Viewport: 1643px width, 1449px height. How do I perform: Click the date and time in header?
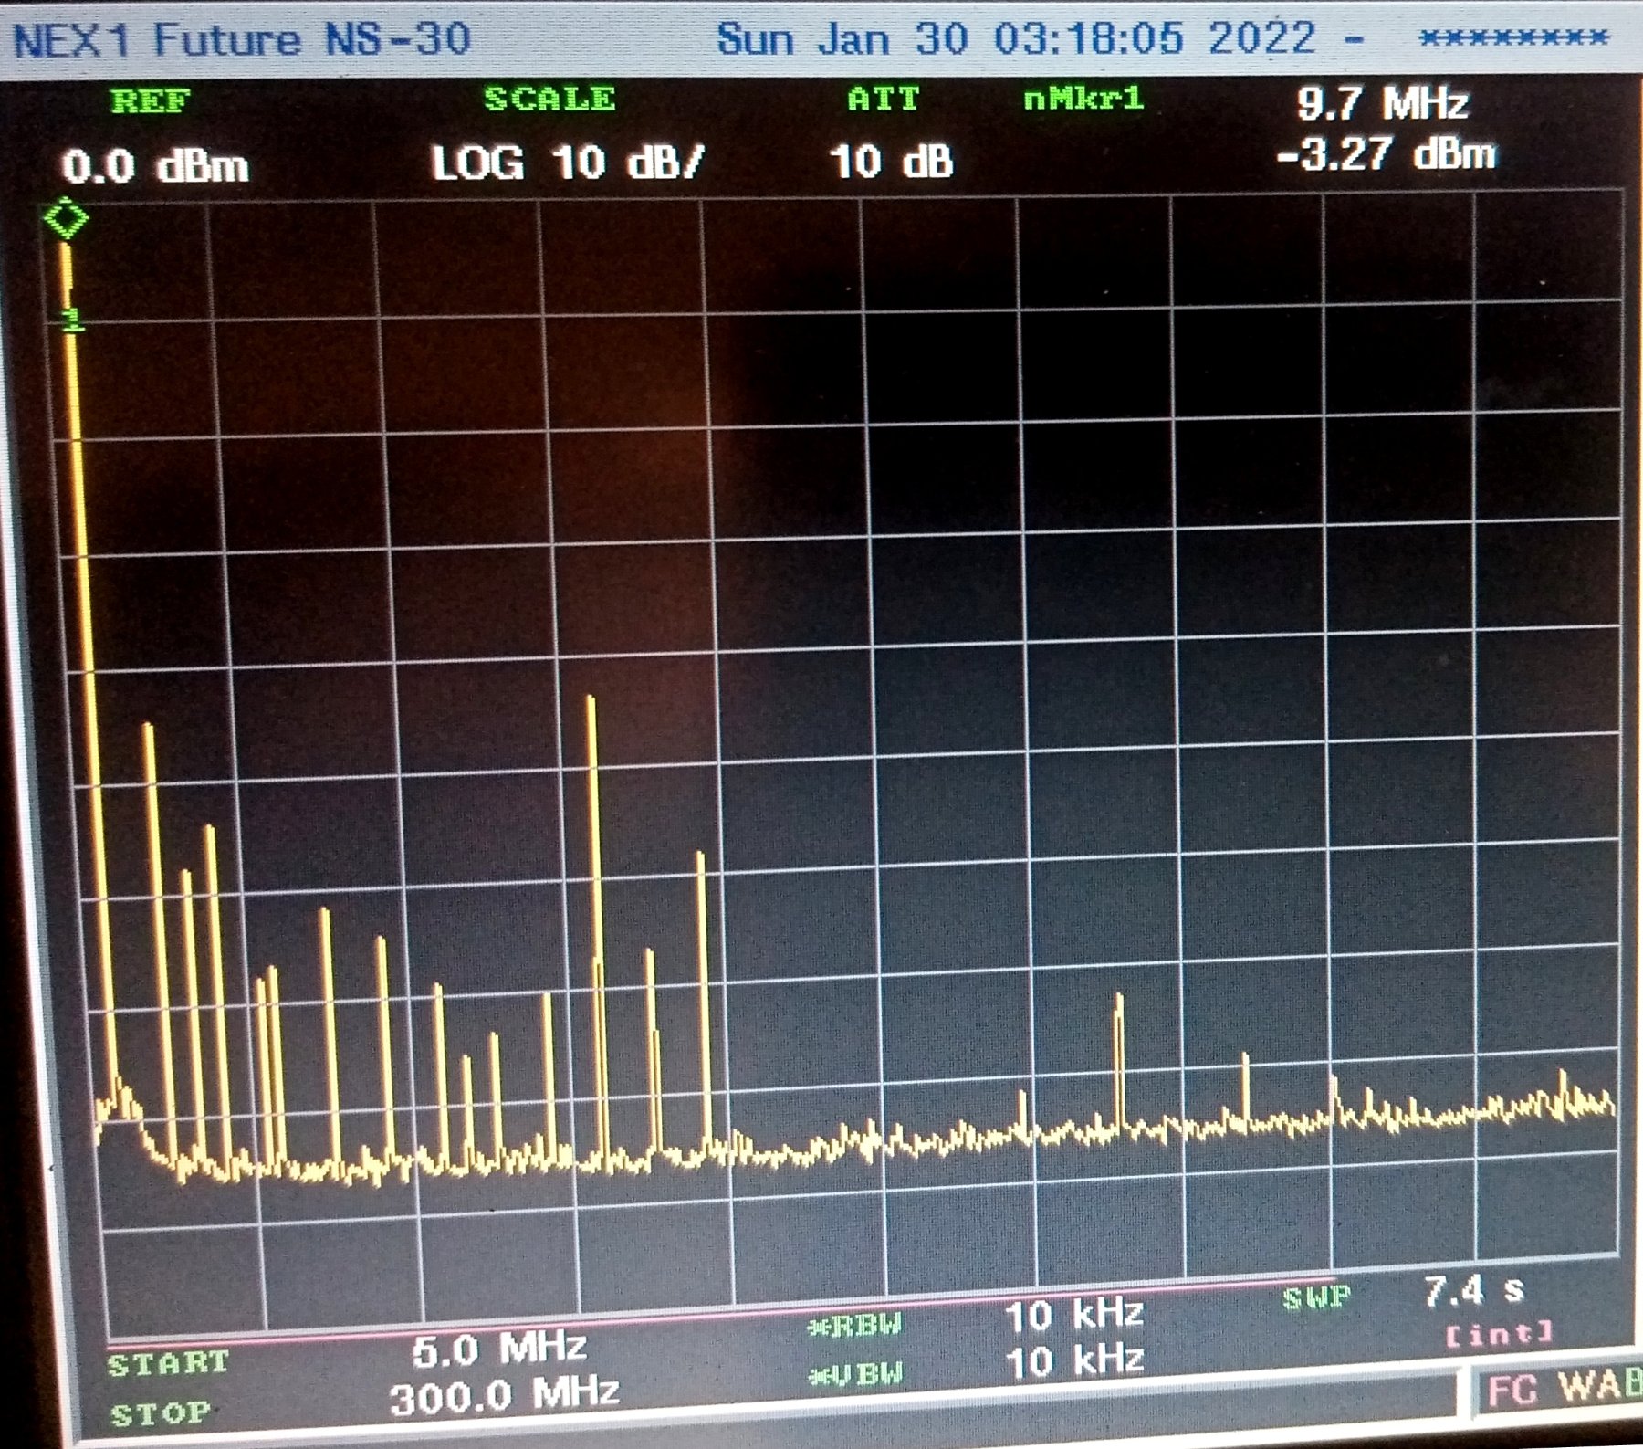[1016, 38]
